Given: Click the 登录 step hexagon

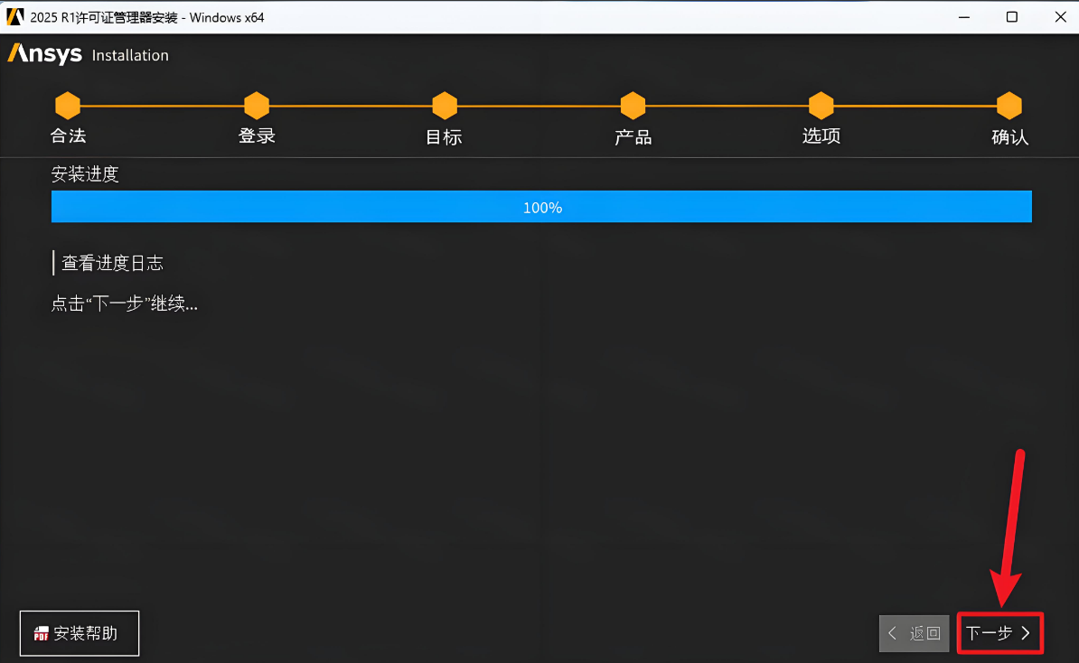Looking at the screenshot, I should pos(256,106).
